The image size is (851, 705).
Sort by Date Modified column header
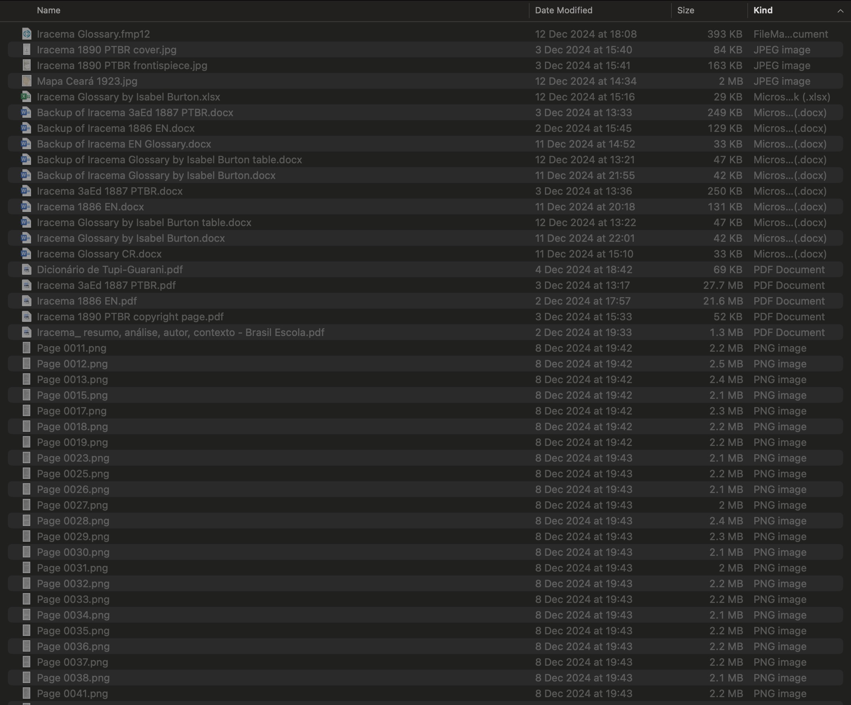[x=563, y=11]
